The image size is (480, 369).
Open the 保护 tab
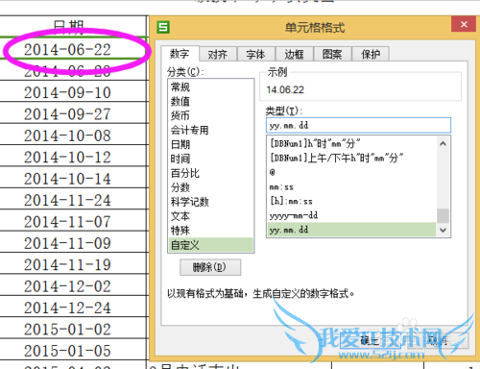[371, 54]
